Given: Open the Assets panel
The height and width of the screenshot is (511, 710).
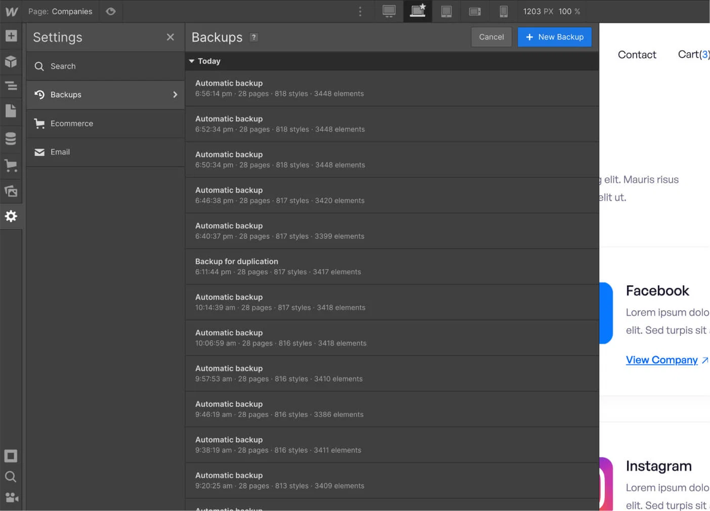Looking at the screenshot, I should [x=11, y=191].
